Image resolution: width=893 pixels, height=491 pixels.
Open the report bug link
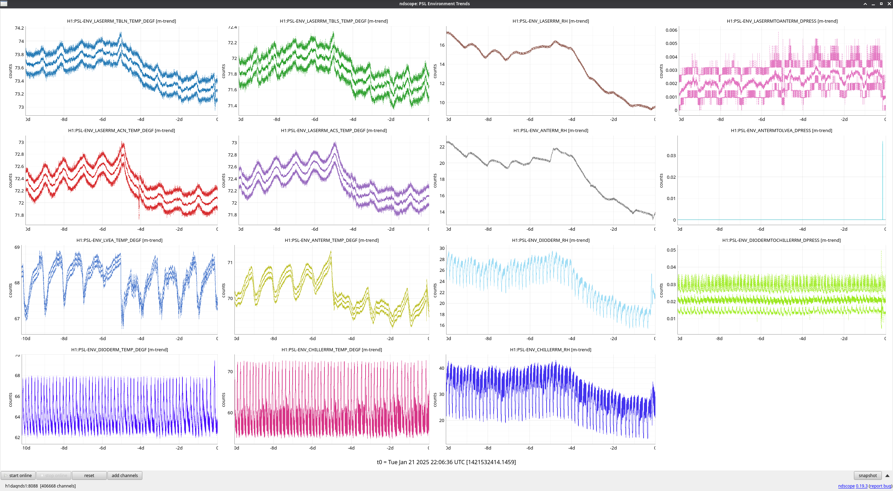pyautogui.click(x=880, y=486)
